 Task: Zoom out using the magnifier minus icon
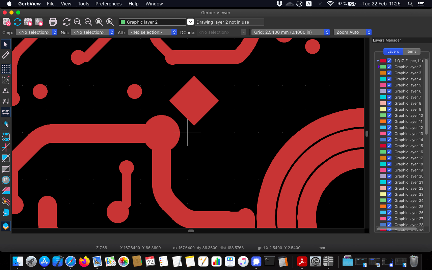(88, 22)
